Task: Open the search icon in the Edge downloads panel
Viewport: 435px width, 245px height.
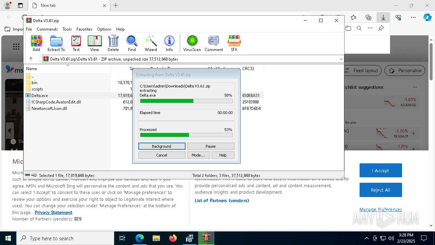Action: click(x=359, y=28)
